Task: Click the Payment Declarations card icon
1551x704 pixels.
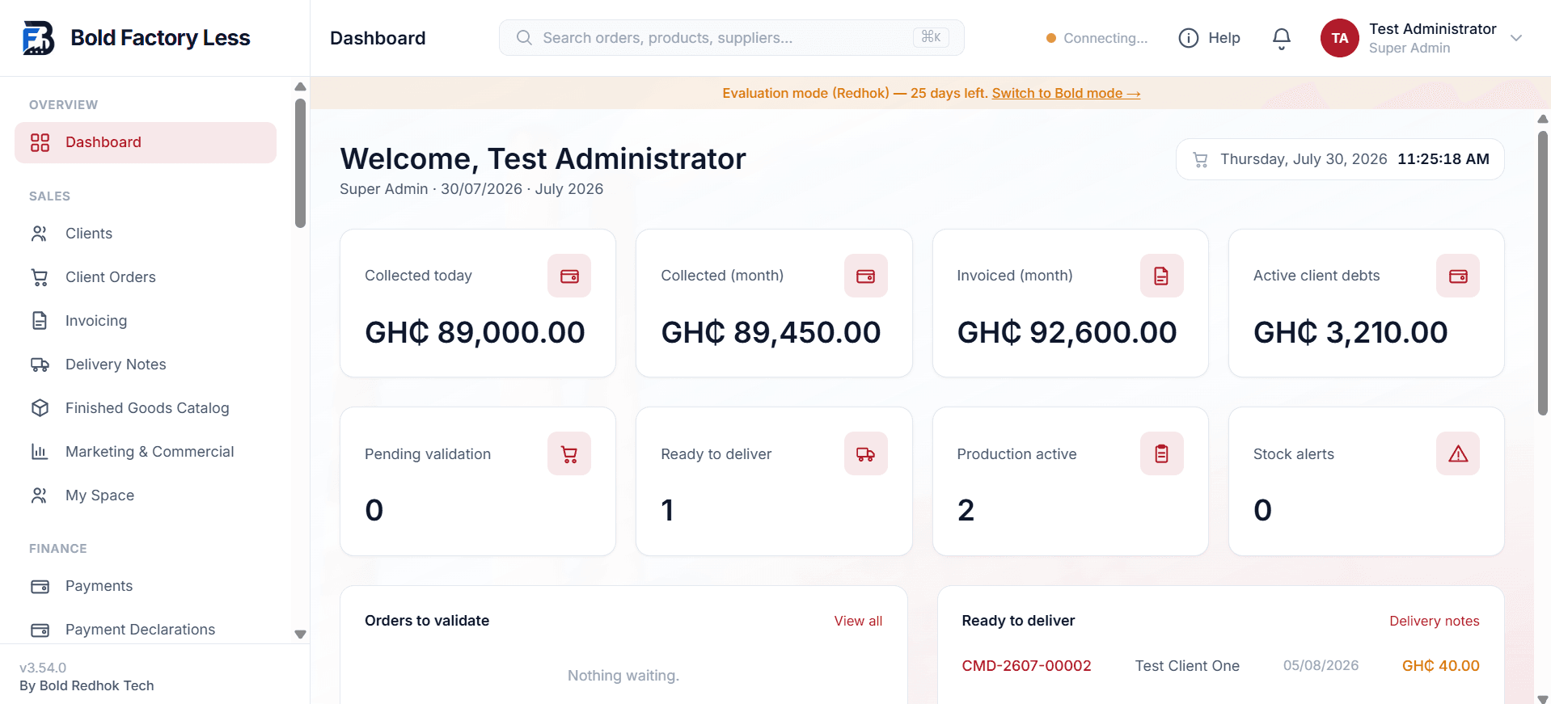Action: click(40, 630)
